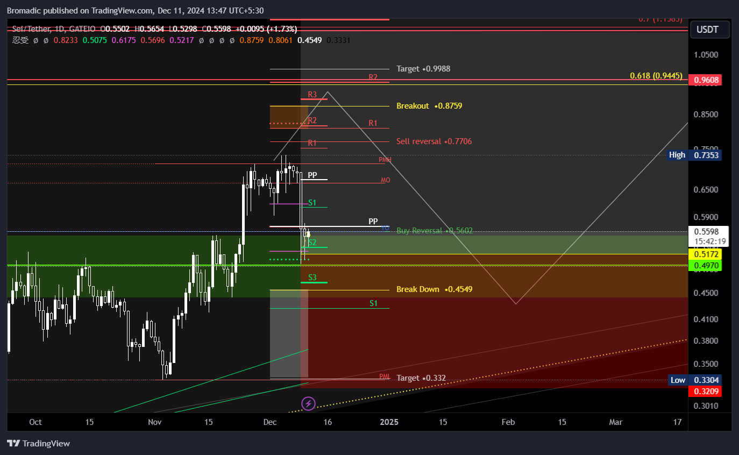Click the 0.4100 price scale label
This screenshot has width=739, height=455.
click(706, 319)
